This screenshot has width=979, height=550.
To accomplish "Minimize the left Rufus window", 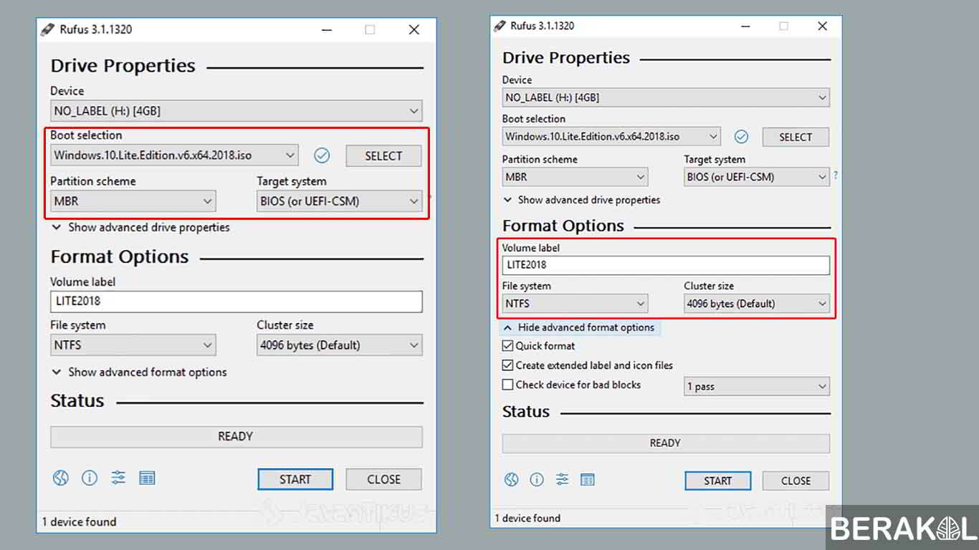I will point(326,29).
